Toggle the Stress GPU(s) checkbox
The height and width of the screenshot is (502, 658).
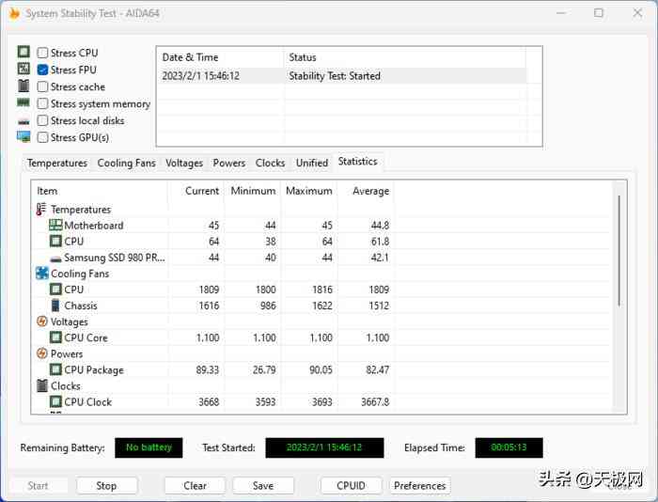[43, 138]
